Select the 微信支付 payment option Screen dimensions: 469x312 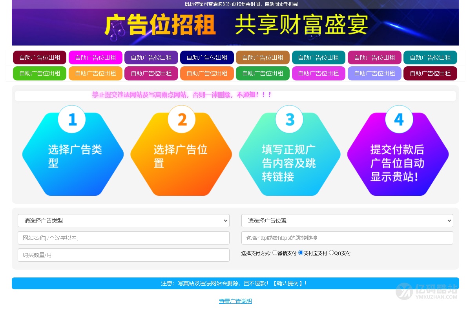click(275, 252)
